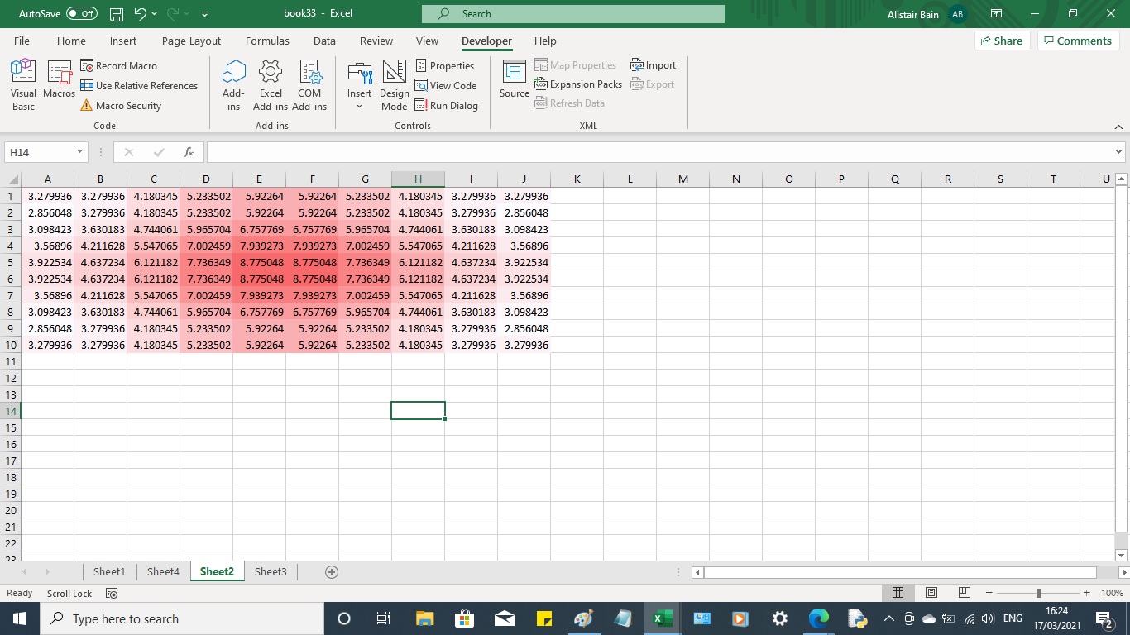The image size is (1130, 635).
Task: Switch to the Home tab
Action: (x=71, y=41)
